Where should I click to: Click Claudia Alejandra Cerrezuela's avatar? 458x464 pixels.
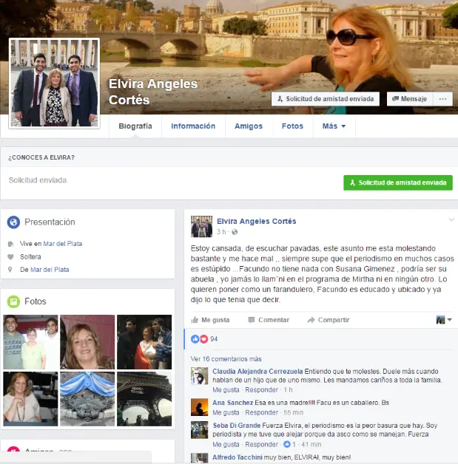coord(199,376)
